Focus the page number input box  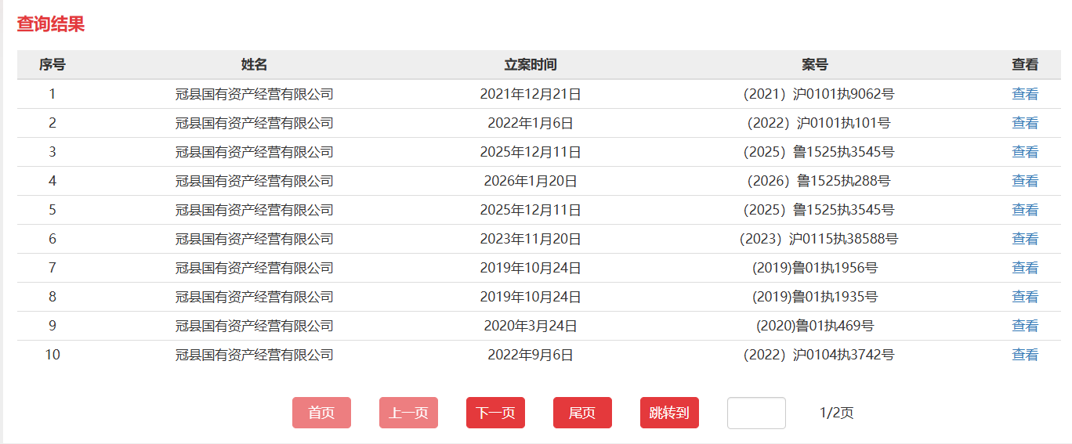756,413
